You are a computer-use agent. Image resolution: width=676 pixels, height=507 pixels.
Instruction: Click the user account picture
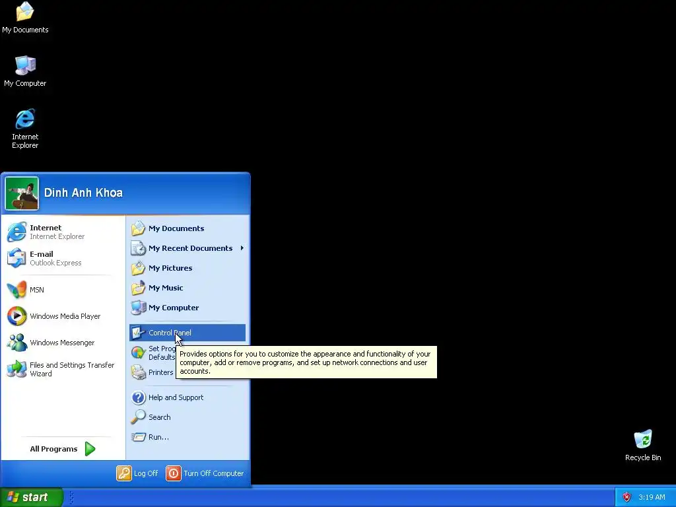click(x=22, y=193)
